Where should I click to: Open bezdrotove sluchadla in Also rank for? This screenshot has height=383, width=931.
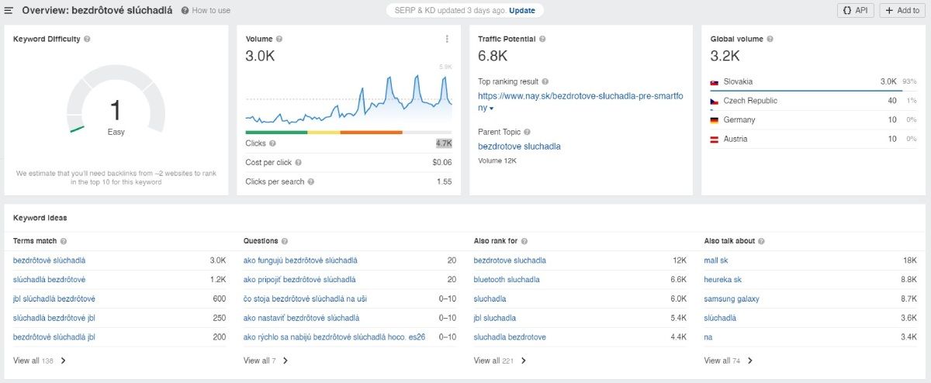click(x=510, y=261)
